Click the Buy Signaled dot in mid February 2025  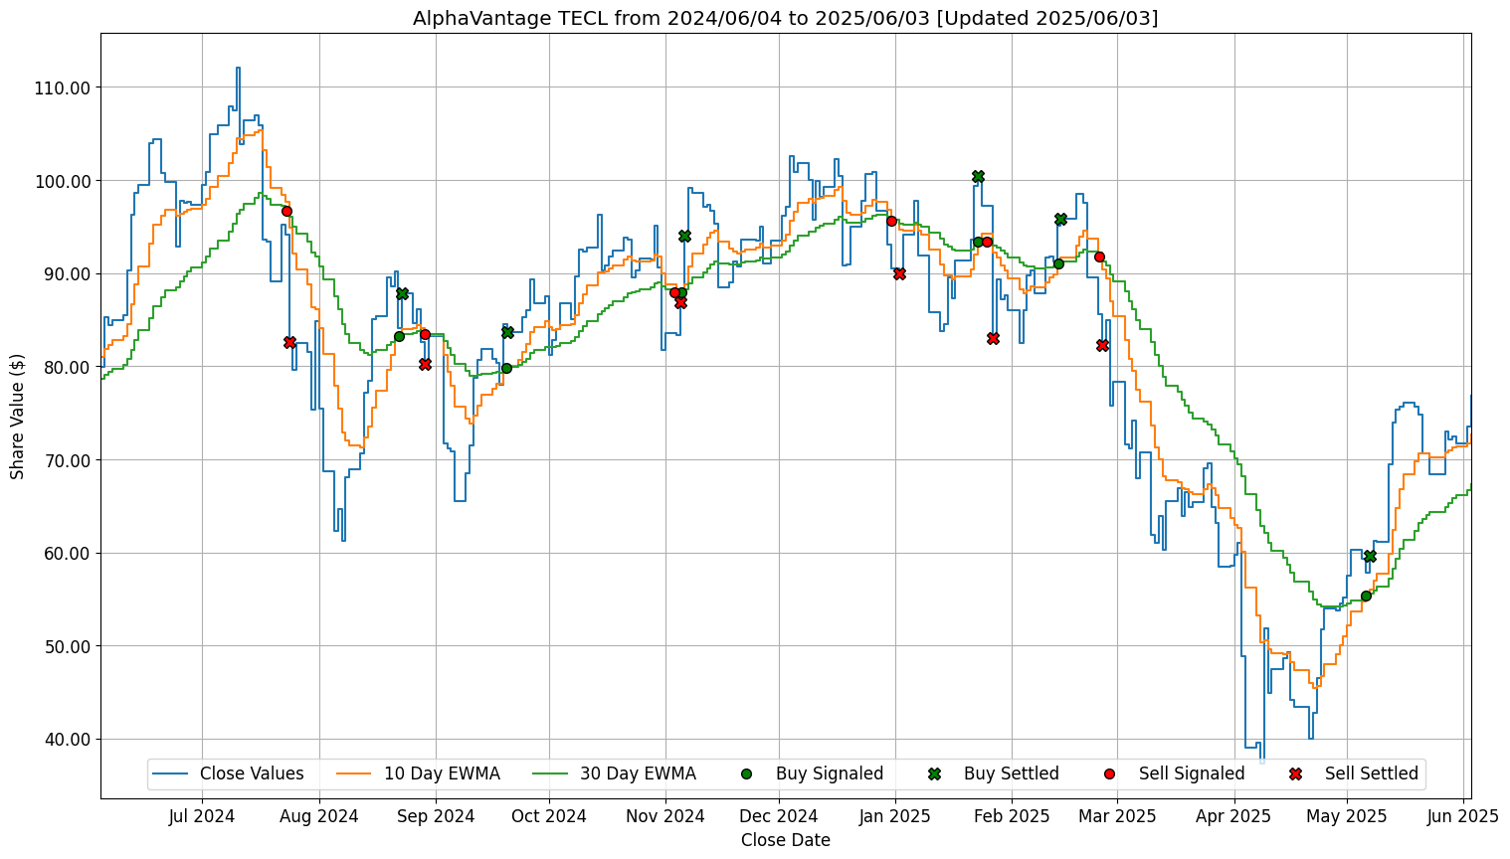point(1058,263)
